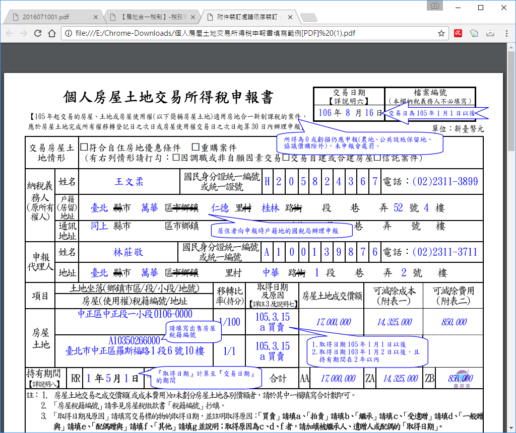Viewport: 516px width, 433px height.
Task: Click the deductible expense 850,000 in row
Action: click(454, 322)
